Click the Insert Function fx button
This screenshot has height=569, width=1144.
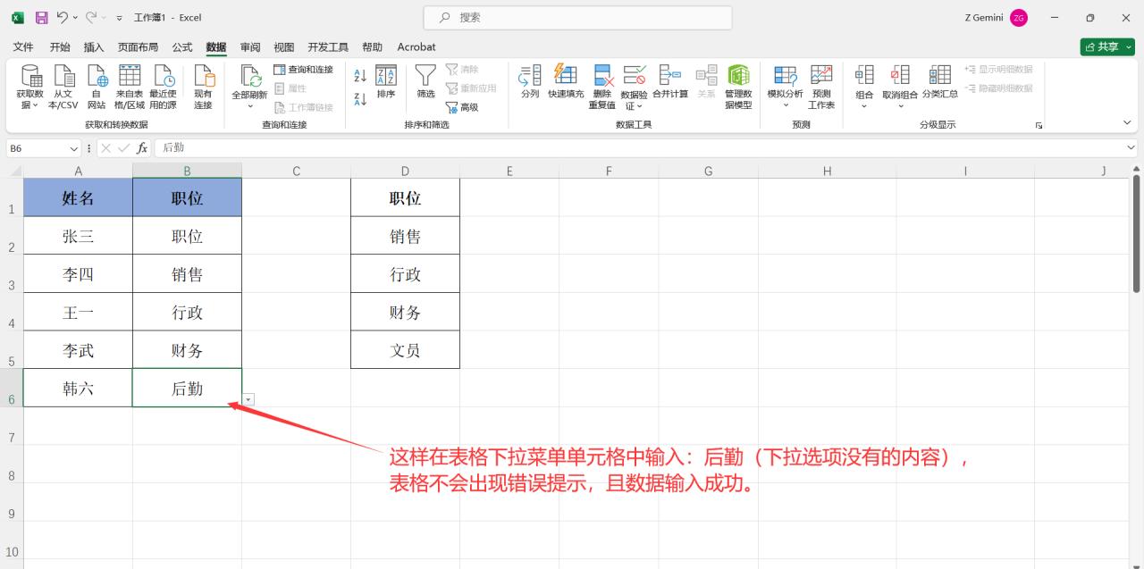tap(142, 148)
